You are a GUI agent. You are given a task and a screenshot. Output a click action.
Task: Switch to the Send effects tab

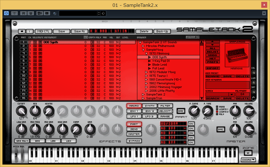(x=134, y=129)
